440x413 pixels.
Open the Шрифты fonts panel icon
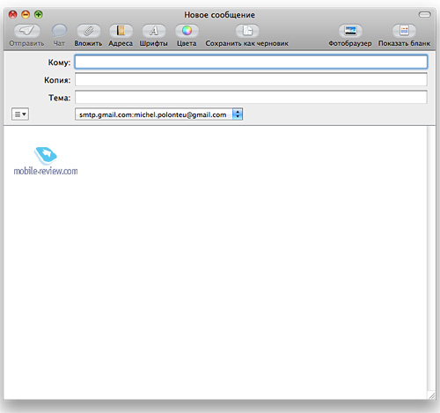pos(154,31)
